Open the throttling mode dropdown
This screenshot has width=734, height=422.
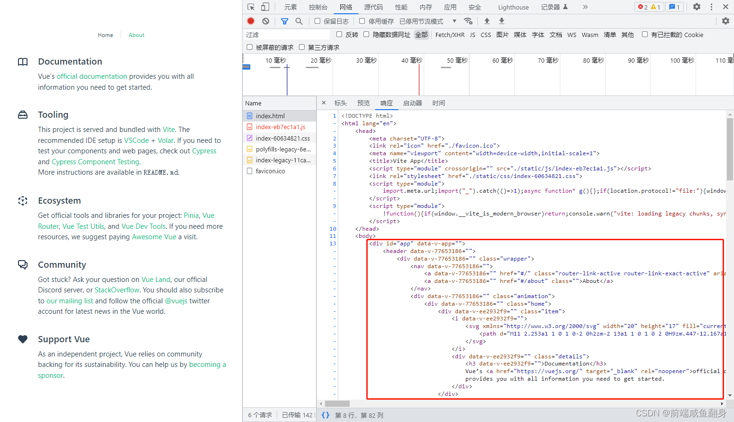pos(428,21)
